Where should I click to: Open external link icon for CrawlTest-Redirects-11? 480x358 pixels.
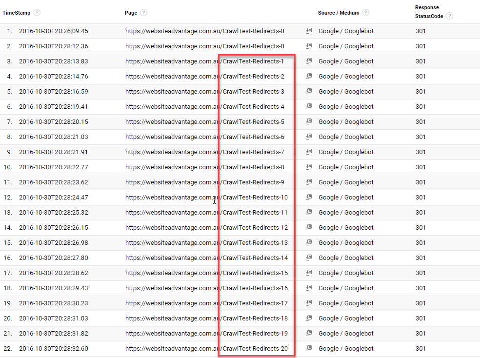[309, 212]
